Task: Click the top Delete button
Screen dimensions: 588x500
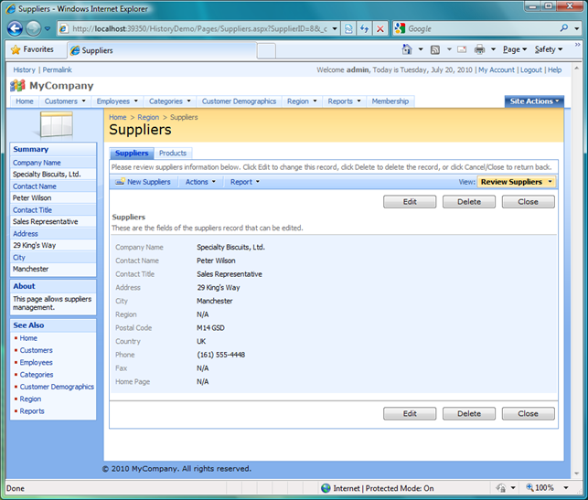Action: coord(469,202)
